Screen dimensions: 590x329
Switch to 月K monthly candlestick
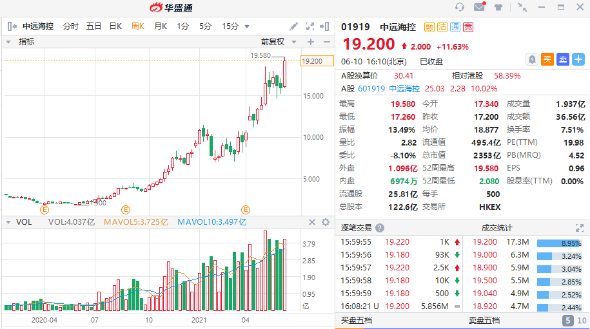(x=161, y=26)
